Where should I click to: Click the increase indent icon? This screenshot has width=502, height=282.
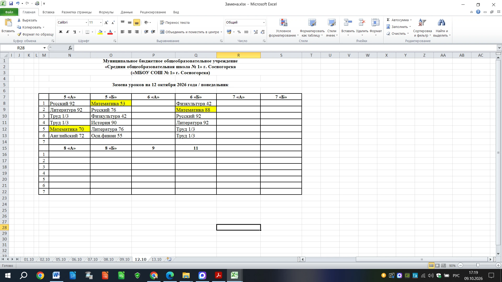[153, 32]
